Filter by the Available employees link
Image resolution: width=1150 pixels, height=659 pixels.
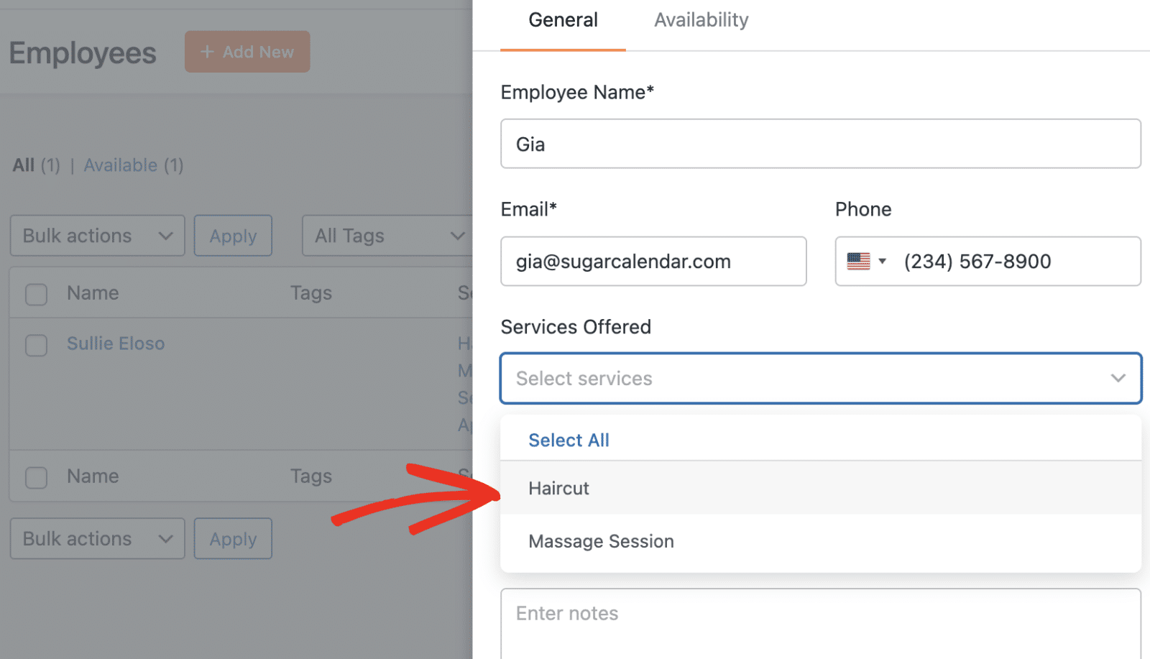(121, 165)
